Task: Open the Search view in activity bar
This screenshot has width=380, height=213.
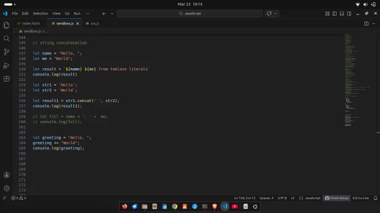Action: [x=7, y=38]
